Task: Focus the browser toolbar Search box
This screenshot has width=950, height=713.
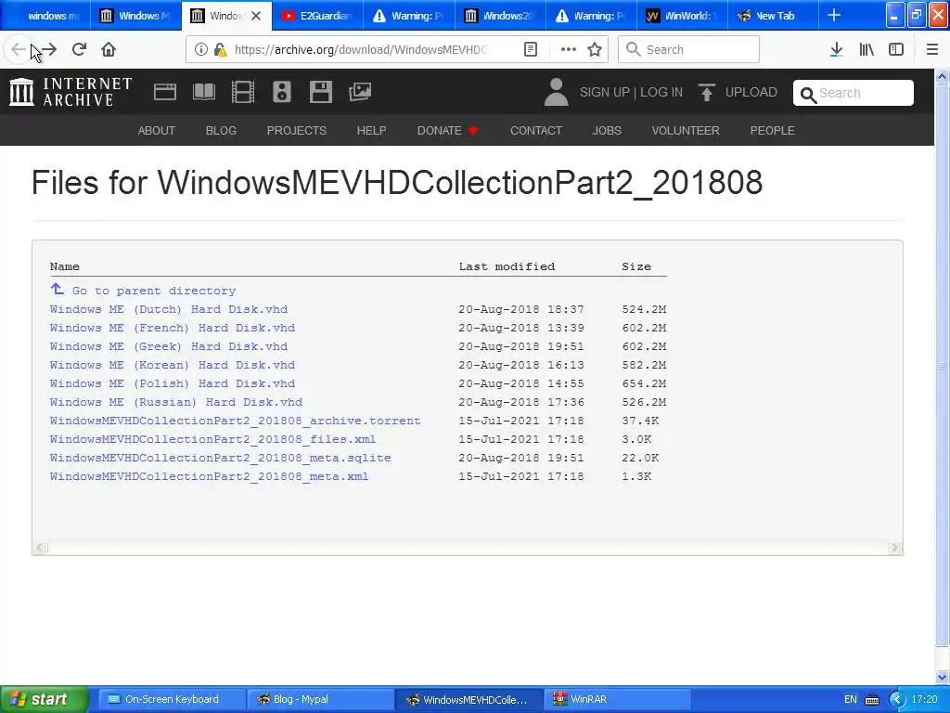Action: (x=689, y=50)
